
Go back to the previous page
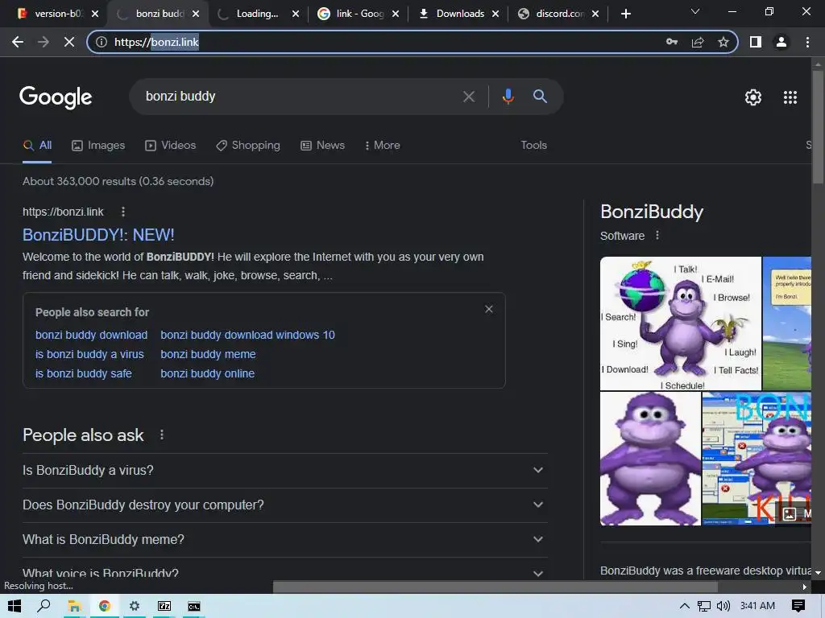18,42
